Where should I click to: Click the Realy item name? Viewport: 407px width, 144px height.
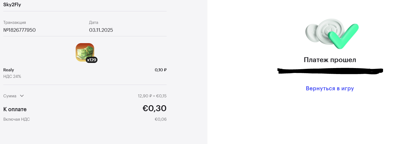pyautogui.click(x=9, y=70)
